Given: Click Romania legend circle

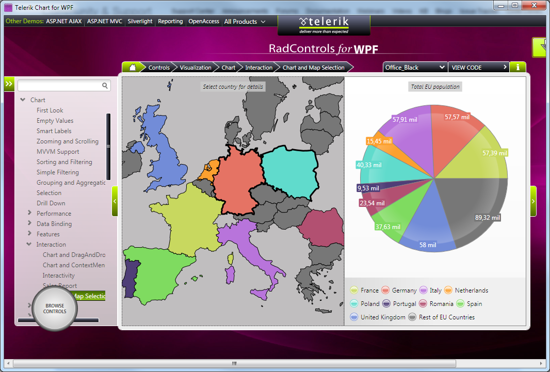Looking at the screenshot, I should [423, 303].
